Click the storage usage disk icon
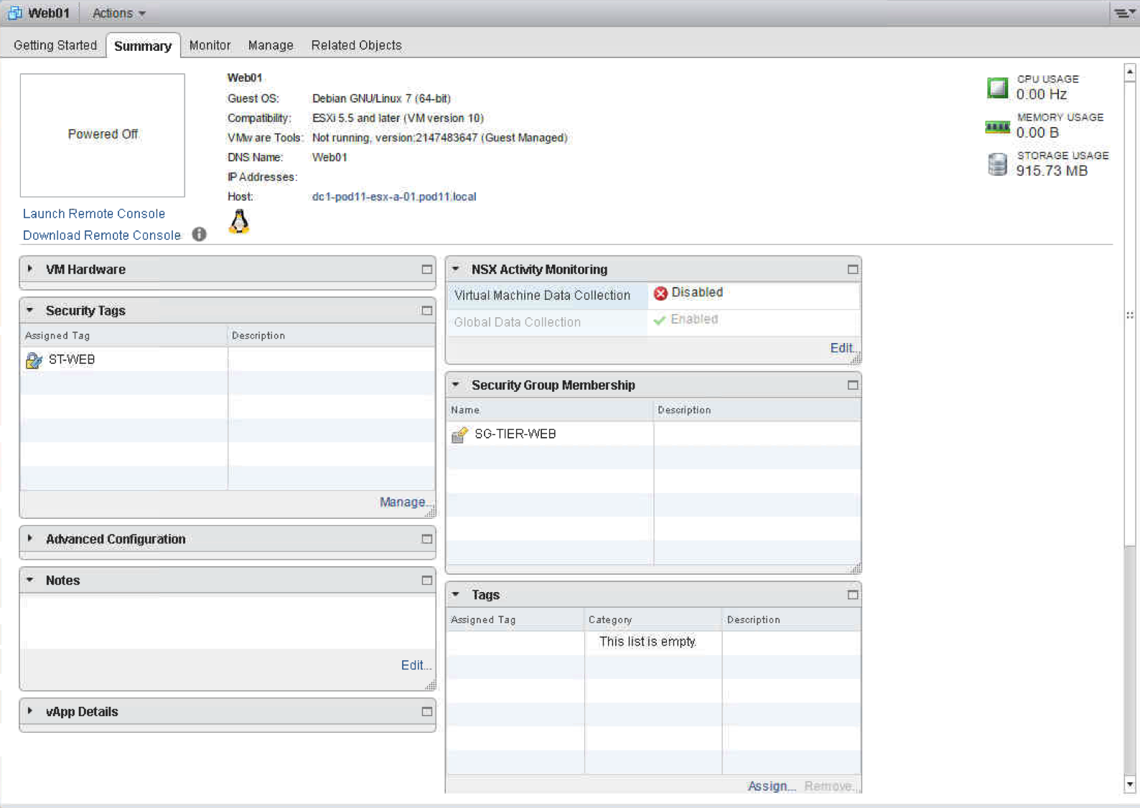Screen dimensions: 1140x808 997,164
